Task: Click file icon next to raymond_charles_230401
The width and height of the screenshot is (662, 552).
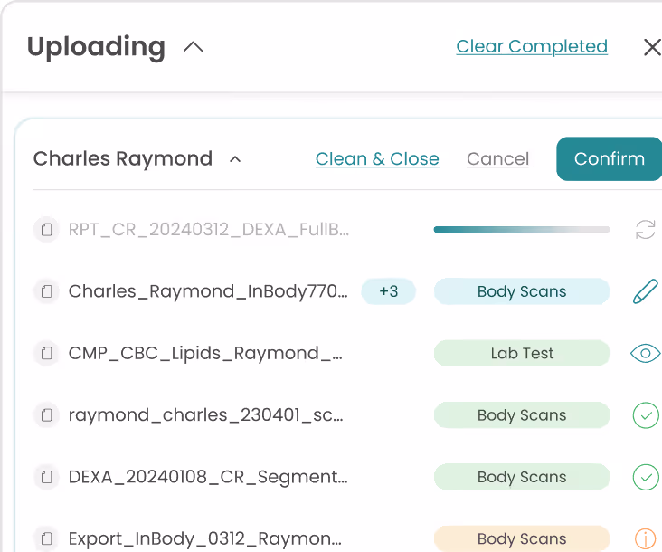Action: 46,414
